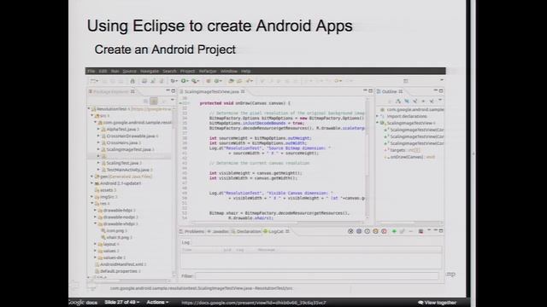Maximize the LogCat panel

pyautogui.click(x=441, y=231)
